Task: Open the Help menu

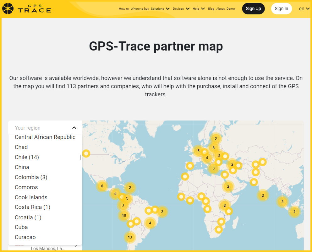Action: [199, 9]
